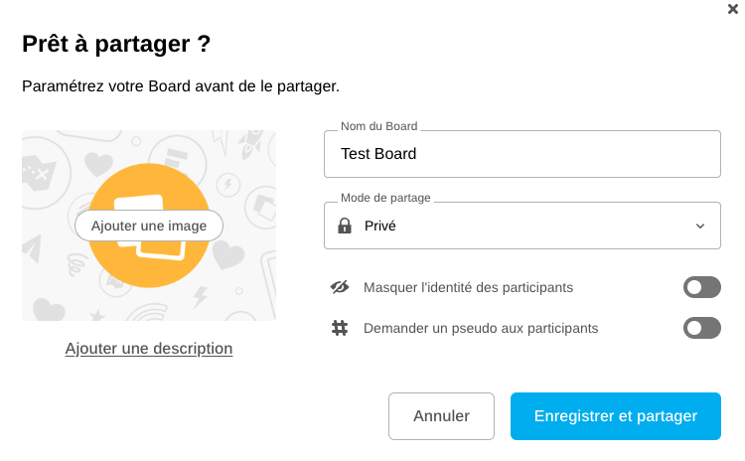Click the 'Mode de partage' field label

[x=385, y=198]
